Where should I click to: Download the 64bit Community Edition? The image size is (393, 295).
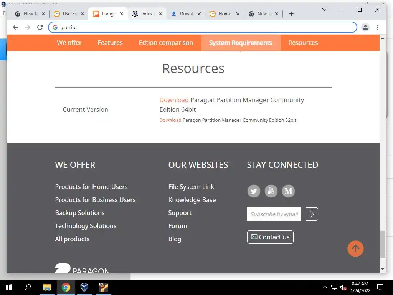174,100
